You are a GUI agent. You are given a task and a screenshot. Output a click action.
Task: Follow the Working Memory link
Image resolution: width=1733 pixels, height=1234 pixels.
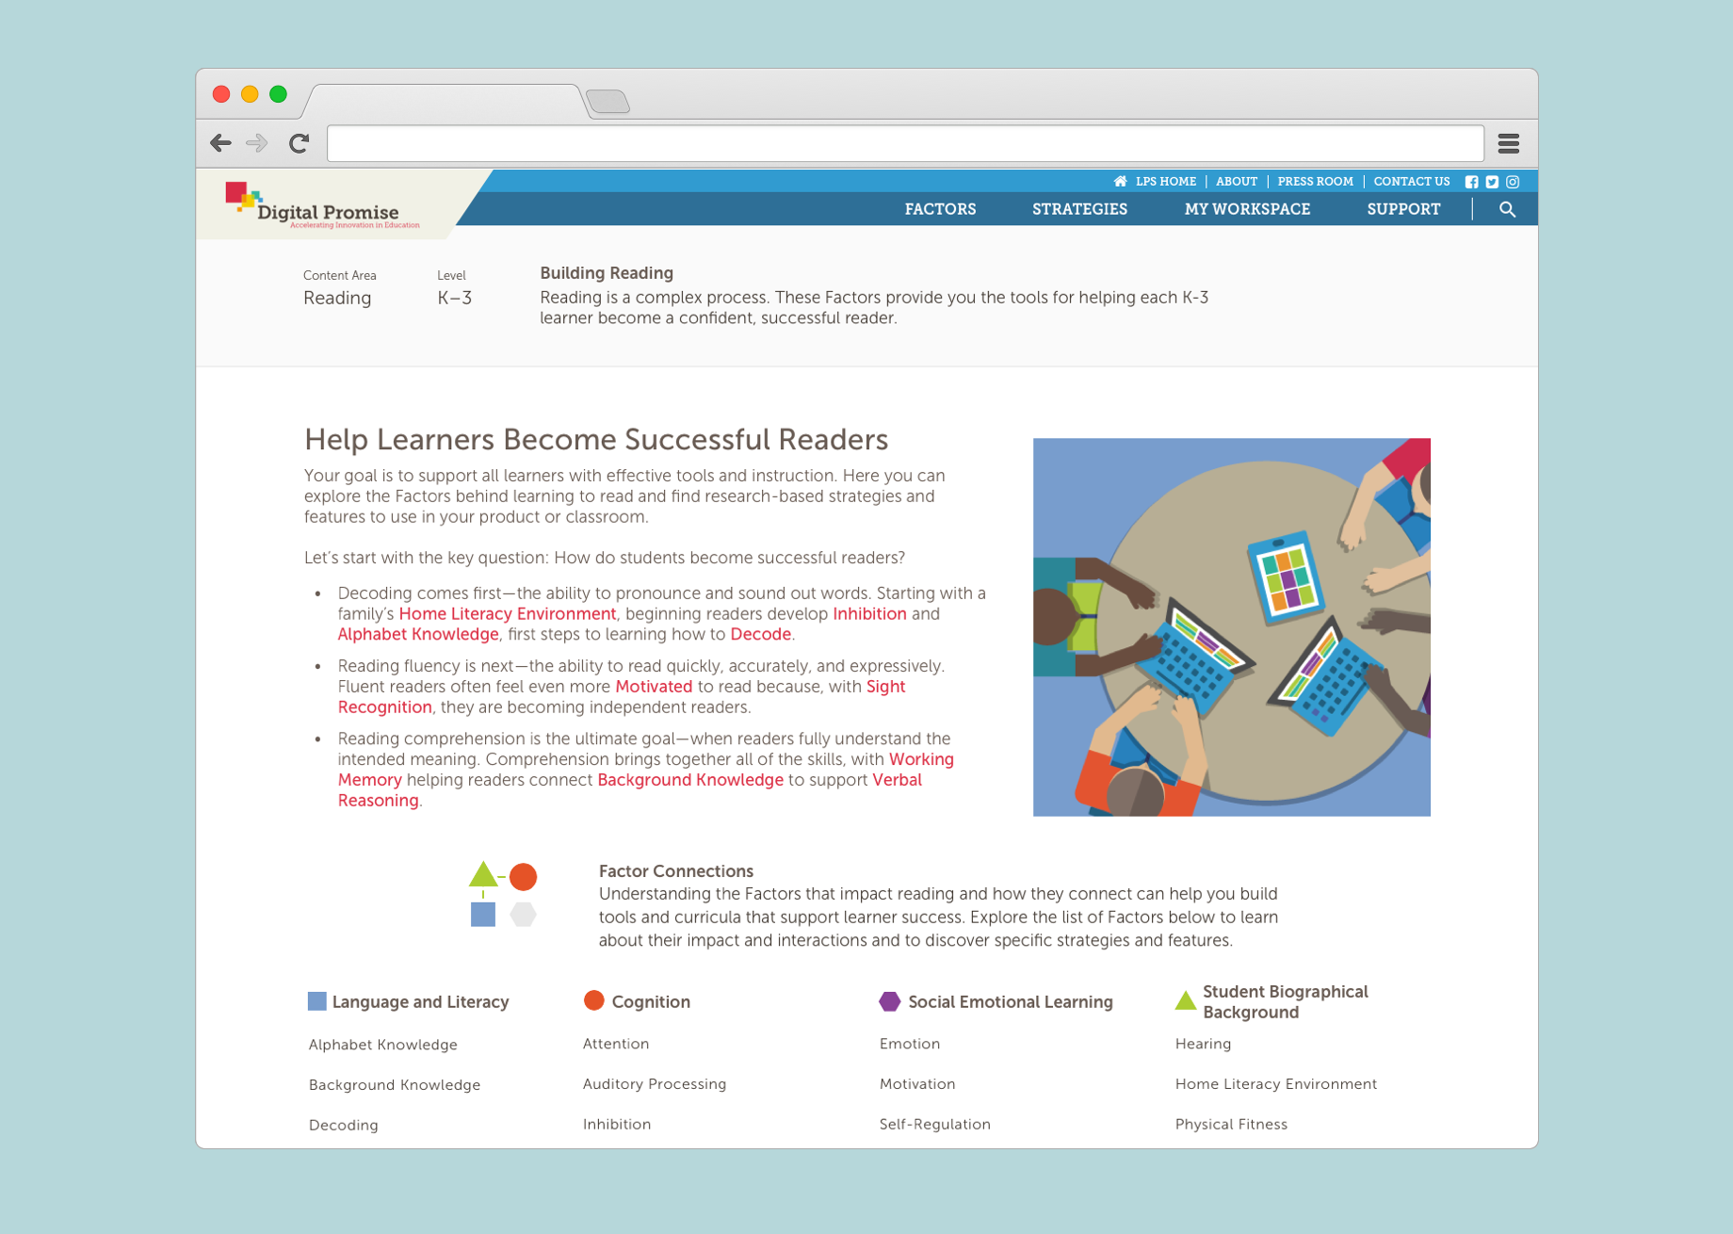(921, 759)
